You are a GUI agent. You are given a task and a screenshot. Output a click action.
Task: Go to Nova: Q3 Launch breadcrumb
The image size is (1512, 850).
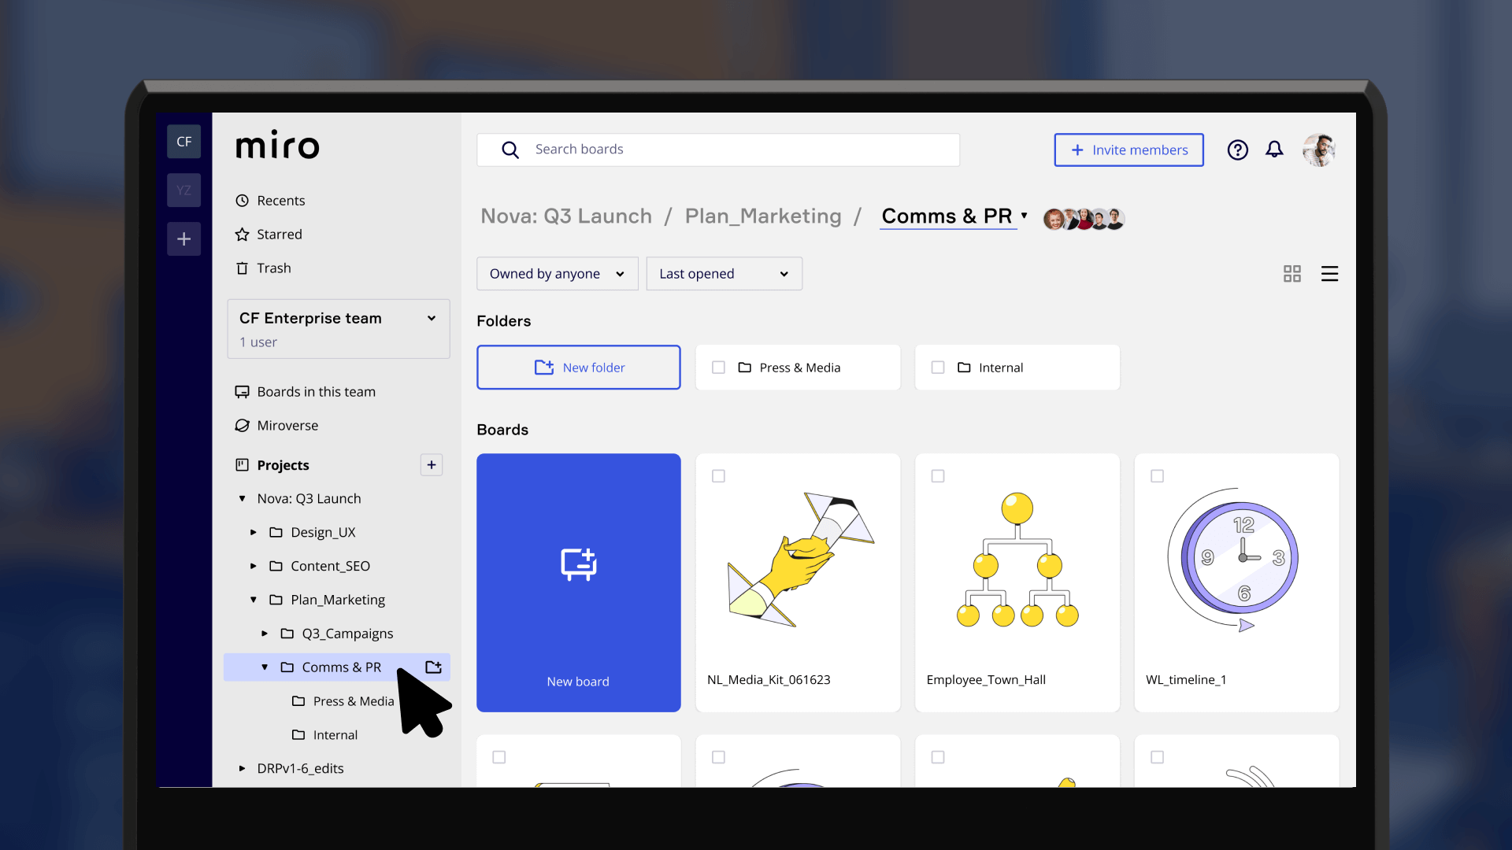566,216
